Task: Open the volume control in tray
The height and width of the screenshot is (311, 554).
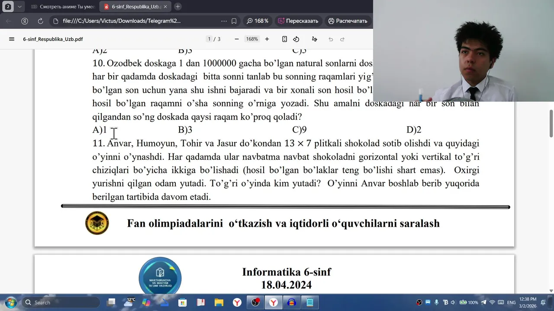Action: (x=453, y=302)
